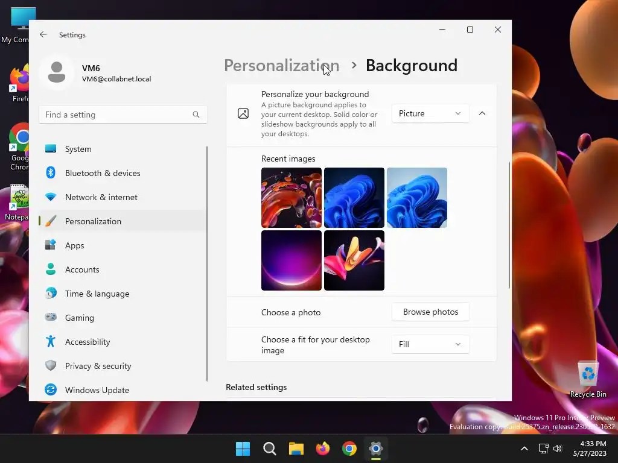Screen dimensions: 618x463
Task: Click Personalization breadcrumb link
Action: pyautogui.click(x=281, y=65)
